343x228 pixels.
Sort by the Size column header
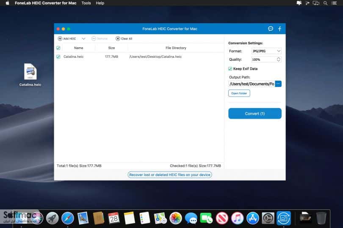click(111, 48)
